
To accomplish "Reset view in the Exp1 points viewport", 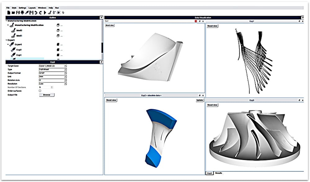I will pos(212,26).
